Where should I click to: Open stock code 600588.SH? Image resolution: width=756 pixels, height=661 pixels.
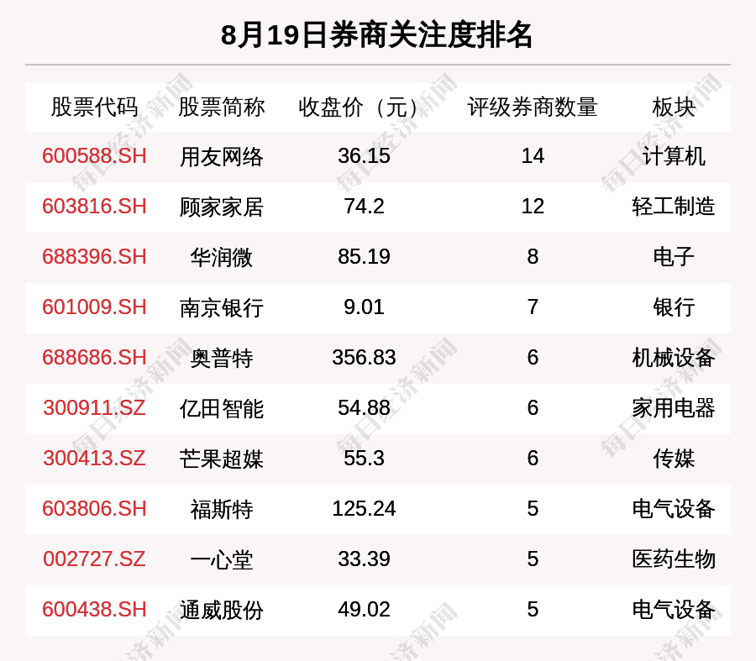[x=94, y=156]
